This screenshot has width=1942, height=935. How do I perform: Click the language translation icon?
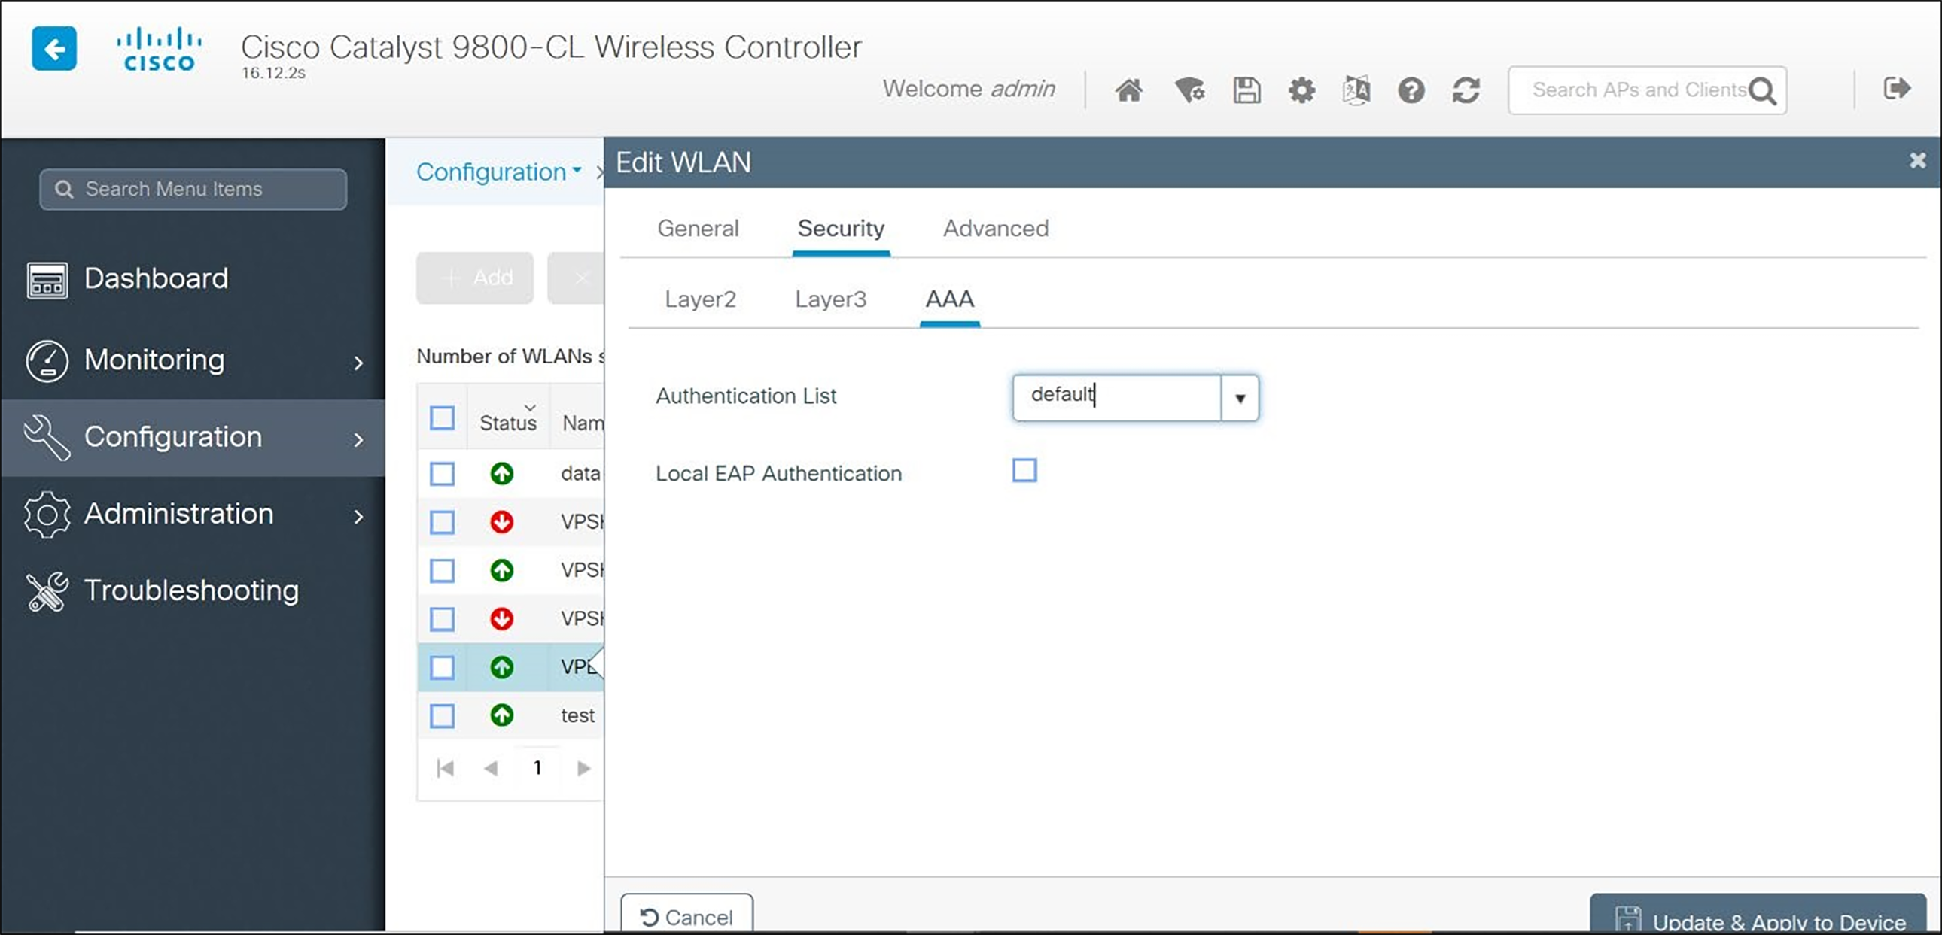click(1356, 90)
